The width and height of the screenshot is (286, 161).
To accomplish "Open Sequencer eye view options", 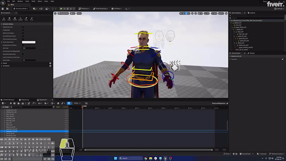I will (40, 103).
